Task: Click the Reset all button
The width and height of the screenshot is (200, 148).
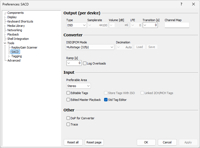Action: click(73, 142)
